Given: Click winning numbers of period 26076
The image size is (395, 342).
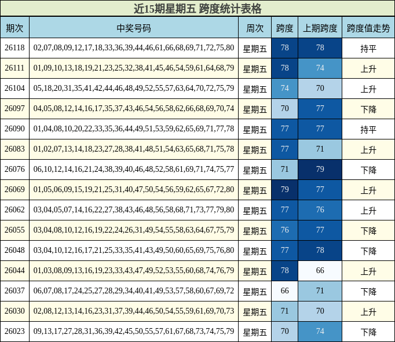Looking at the screenshot, I should (x=134, y=169).
